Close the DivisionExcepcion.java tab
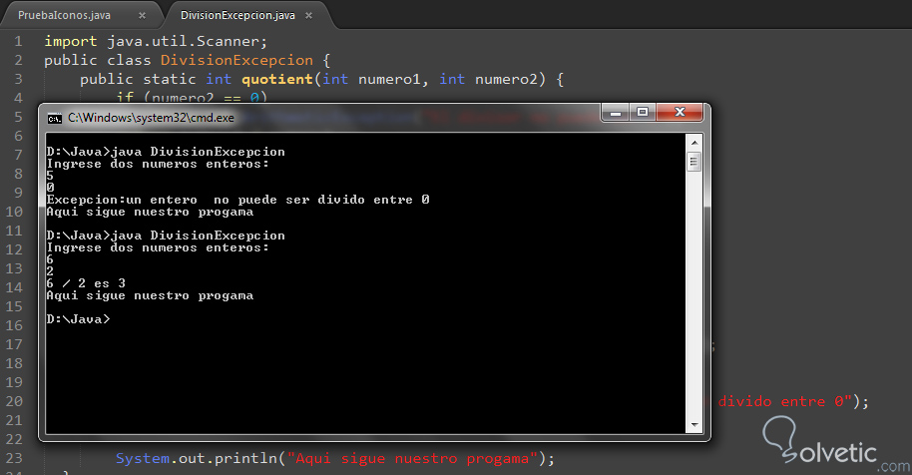This screenshot has height=475, width=912. coord(309,16)
